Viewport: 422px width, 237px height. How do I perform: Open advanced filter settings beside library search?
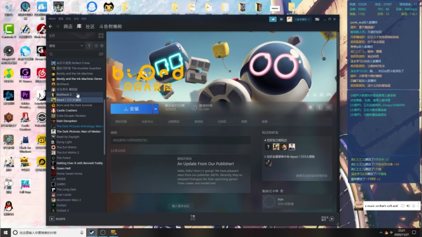click(x=101, y=54)
